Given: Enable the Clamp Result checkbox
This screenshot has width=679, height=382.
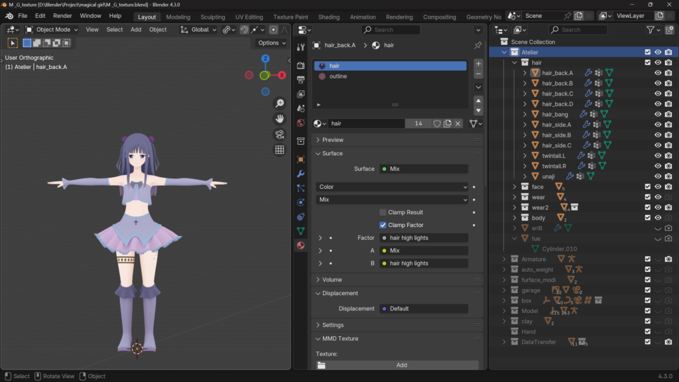Looking at the screenshot, I should 383,212.
